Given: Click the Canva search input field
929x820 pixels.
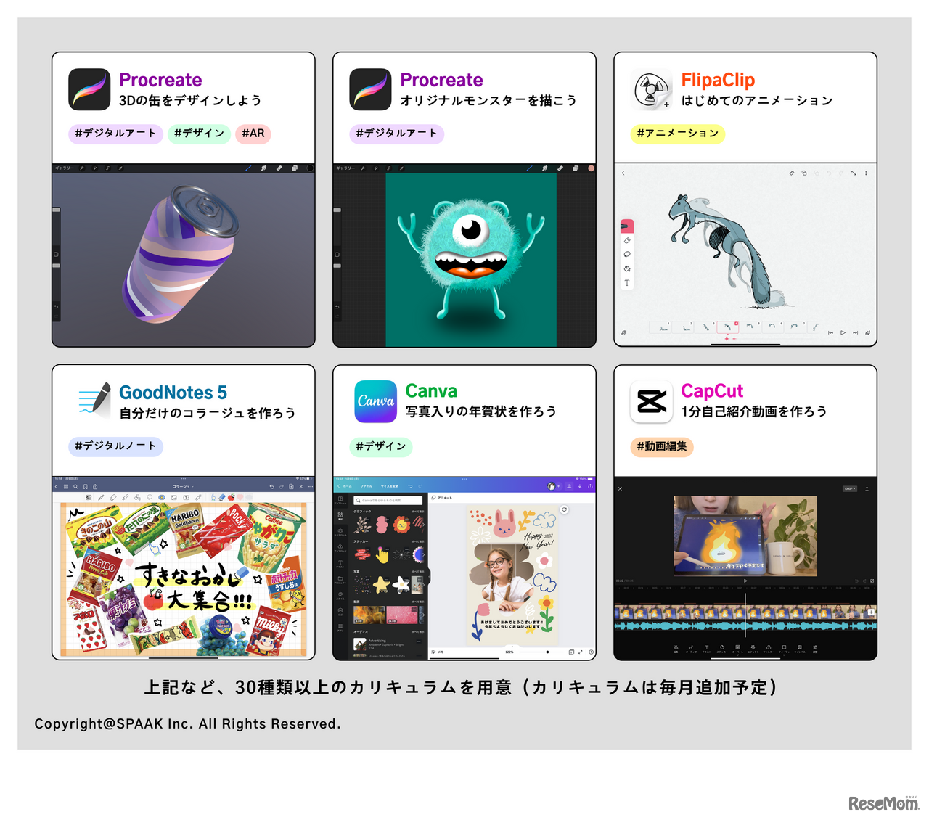Looking at the screenshot, I should click(x=388, y=501).
